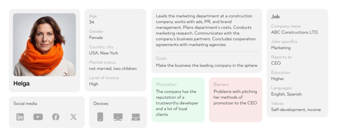Click the Goals text about leading company
This screenshot has width=337, height=137.
(206, 65)
